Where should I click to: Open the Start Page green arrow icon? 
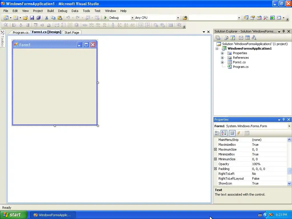[x=272, y=18]
